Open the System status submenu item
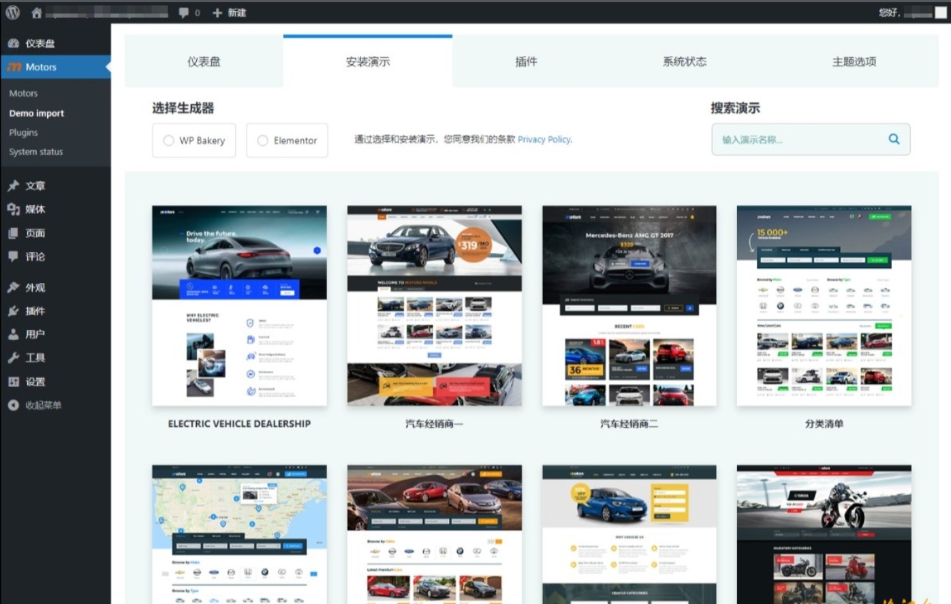Screen dimensions: 951x604 (36, 151)
